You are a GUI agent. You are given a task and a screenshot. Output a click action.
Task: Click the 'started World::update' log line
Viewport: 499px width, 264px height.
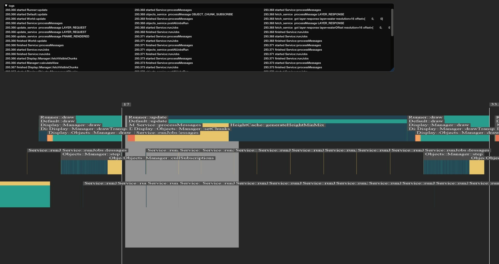coord(25,19)
